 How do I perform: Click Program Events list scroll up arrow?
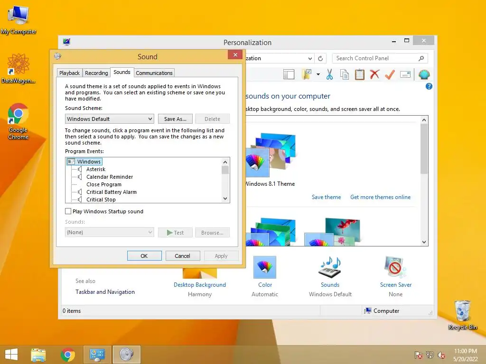pos(225,162)
